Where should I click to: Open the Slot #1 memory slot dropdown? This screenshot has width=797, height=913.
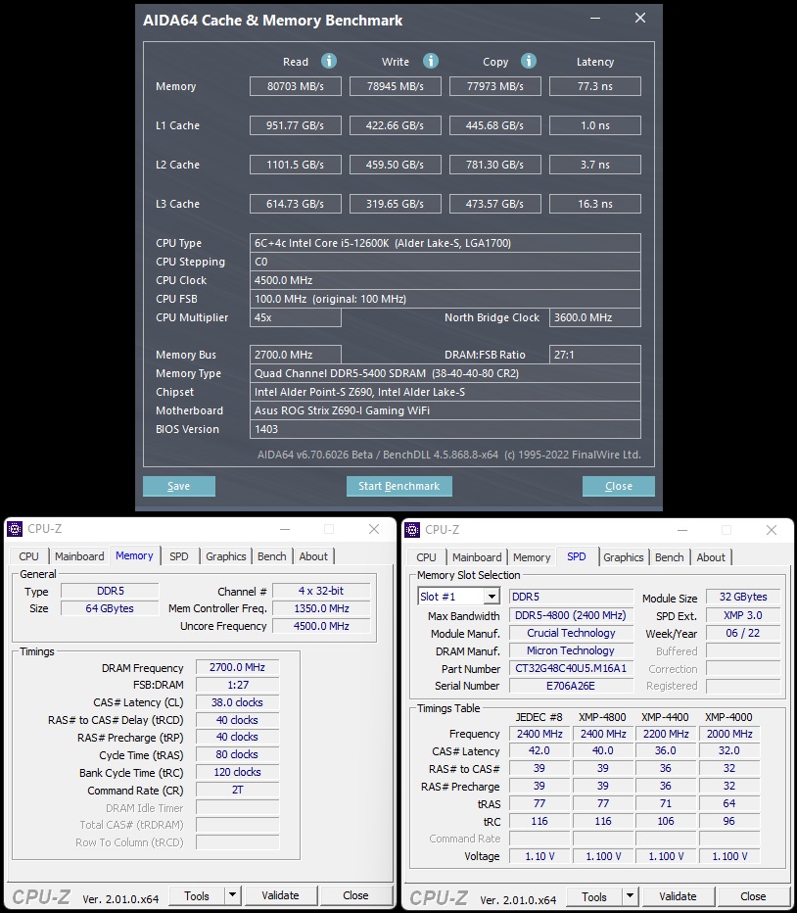click(x=492, y=597)
